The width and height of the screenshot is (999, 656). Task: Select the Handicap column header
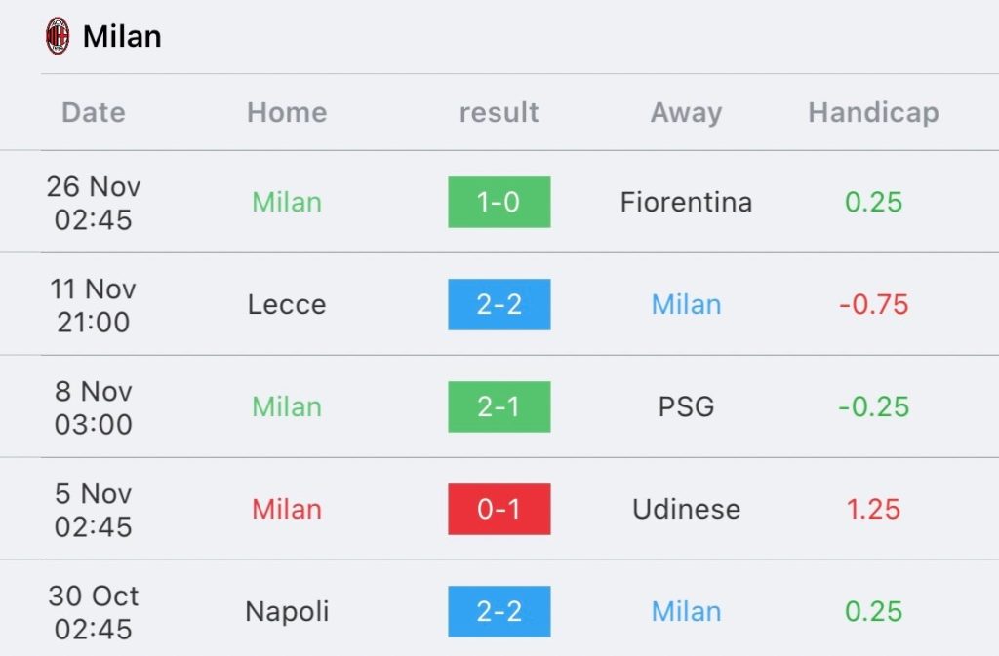click(873, 113)
